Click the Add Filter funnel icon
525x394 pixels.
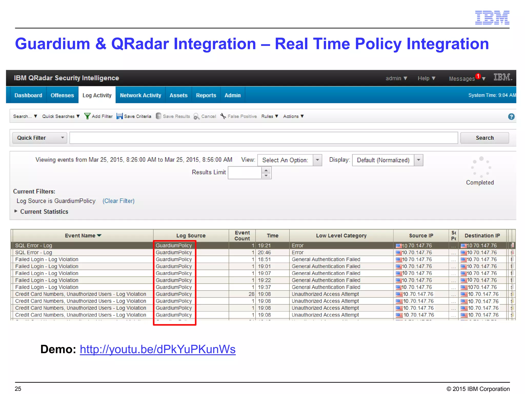[87, 116]
